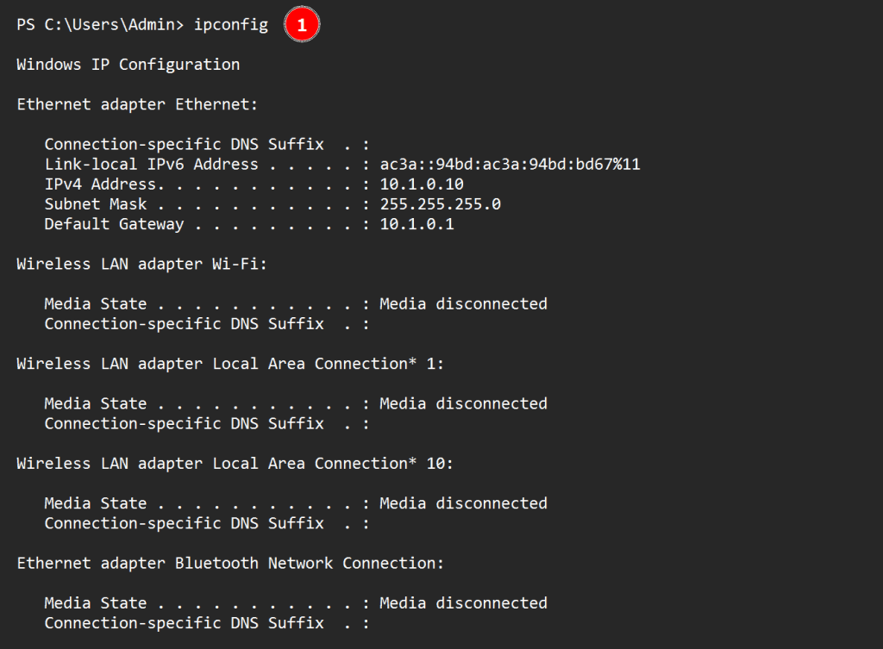Click Media disconnected under Local Area Connection* 10

(x=463, y=503)
